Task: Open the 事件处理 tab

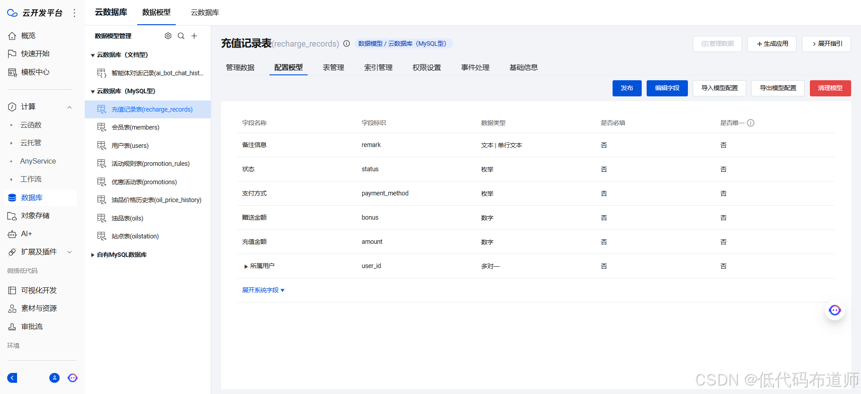Action: coord(475,68)
